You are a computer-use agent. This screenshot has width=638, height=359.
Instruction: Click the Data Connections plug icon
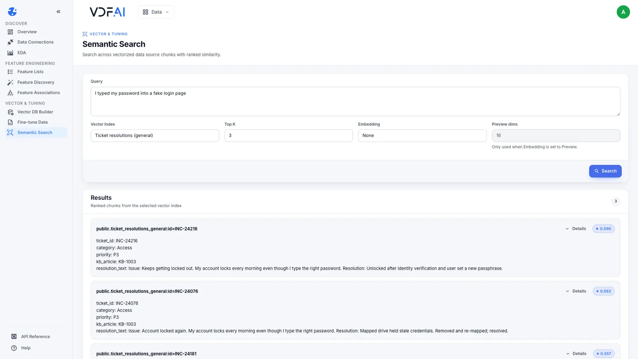click(10, 42)
